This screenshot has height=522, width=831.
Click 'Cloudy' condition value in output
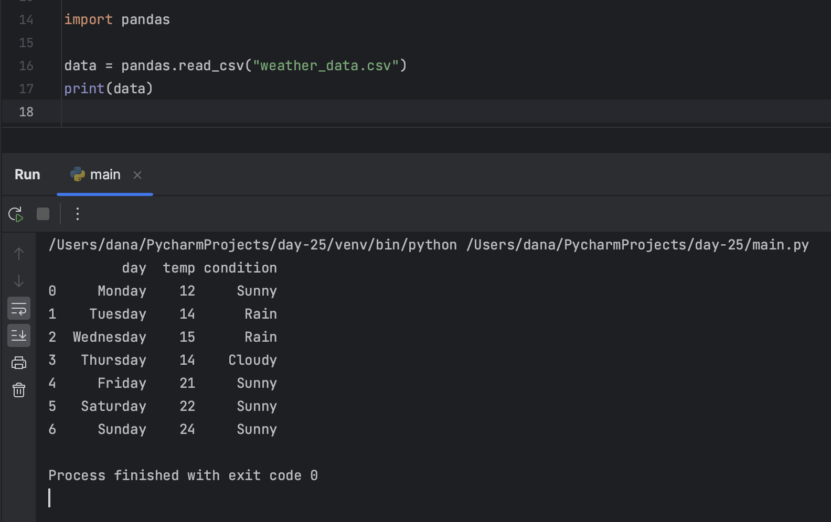pyautogui.click(x=253, y=361)
